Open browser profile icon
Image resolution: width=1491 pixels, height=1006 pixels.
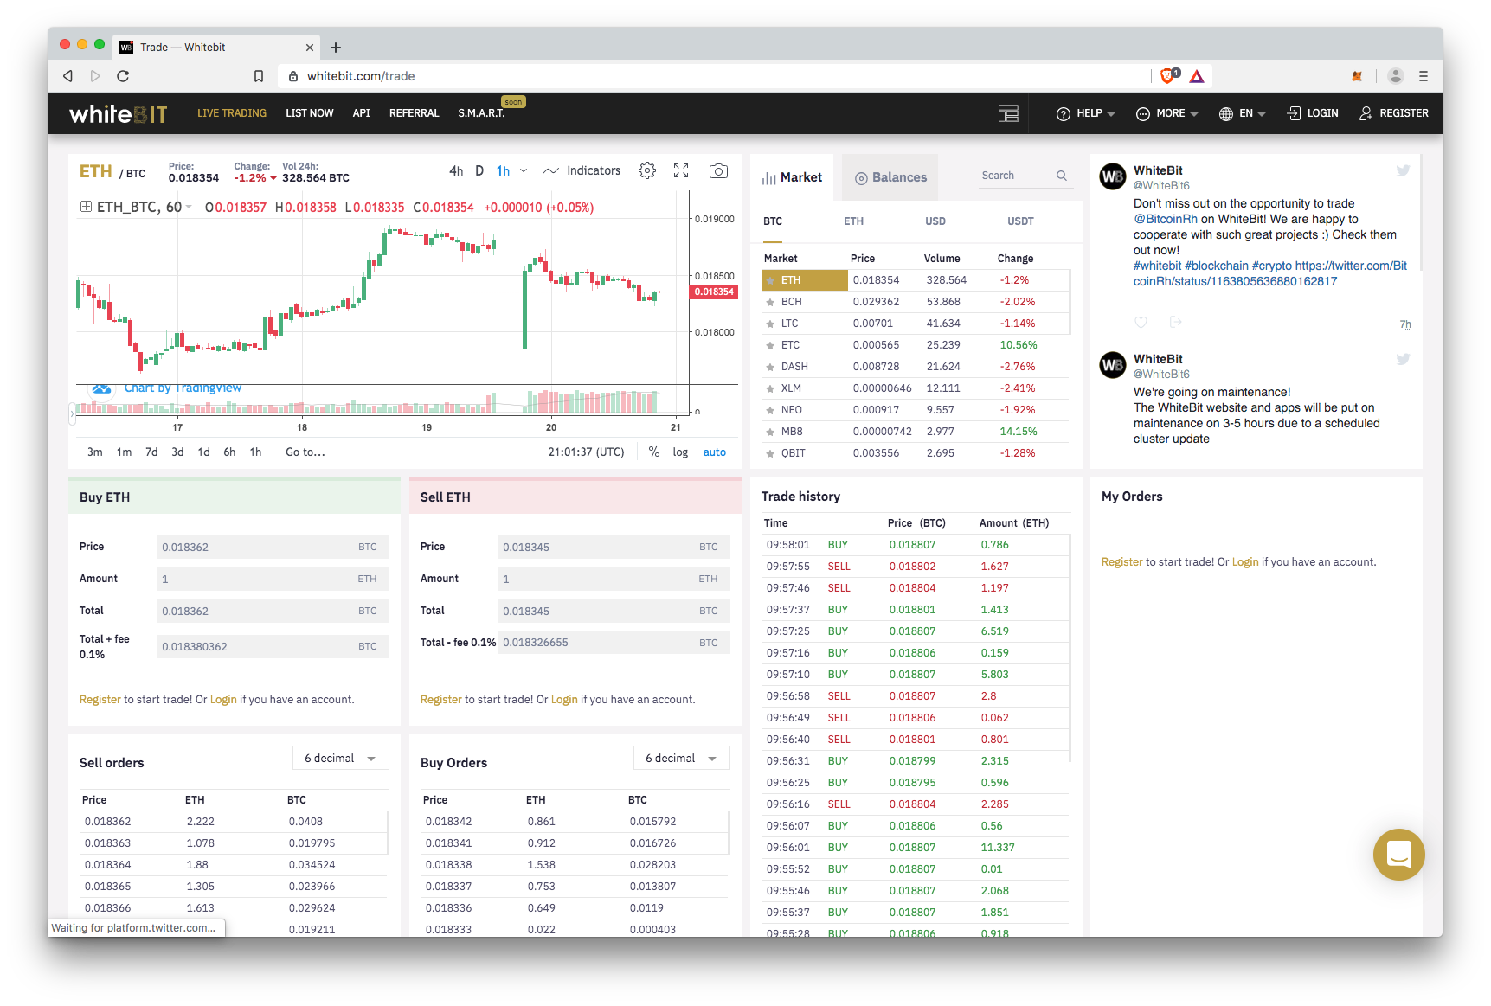[x=1395, y=76]
